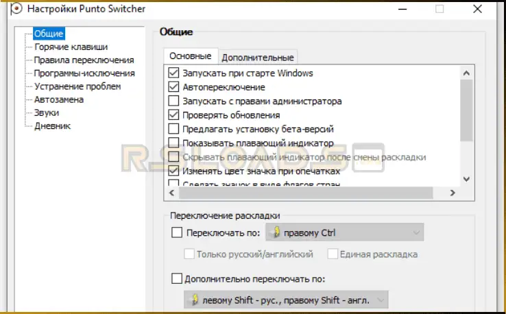Enable Показывать плавающий индикатор
The width and height of the screenshot is (506, 314).
tap(173, 143)
